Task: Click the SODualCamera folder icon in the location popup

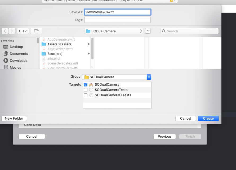Action: pos(88,31)
